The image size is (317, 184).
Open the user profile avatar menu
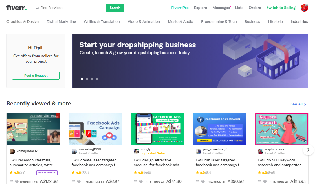pos(304,8)
